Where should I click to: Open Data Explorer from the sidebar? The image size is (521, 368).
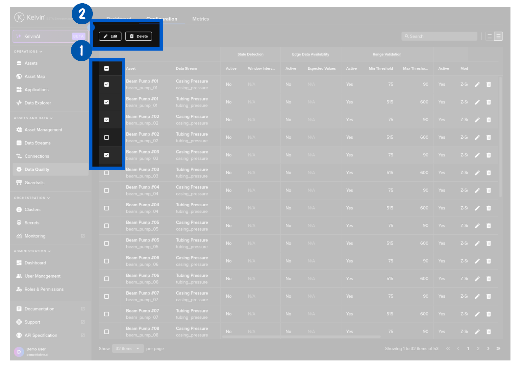pyautogui.click(x=37, y=103)
